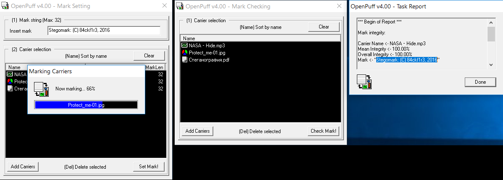
Task: Click the marking progress bar showing Protect_me-01.jpg
Action: tap(86, 105)
